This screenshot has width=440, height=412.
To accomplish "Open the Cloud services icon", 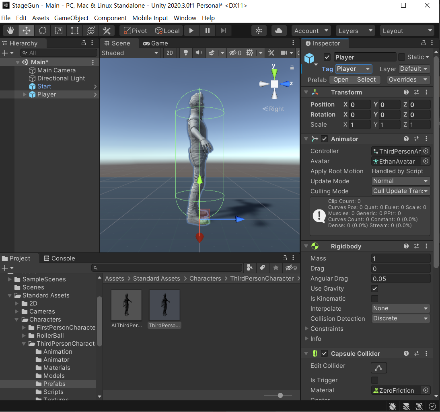I will 279,31.
